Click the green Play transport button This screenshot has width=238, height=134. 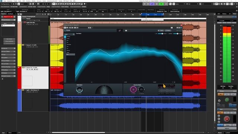click(161, 4)
